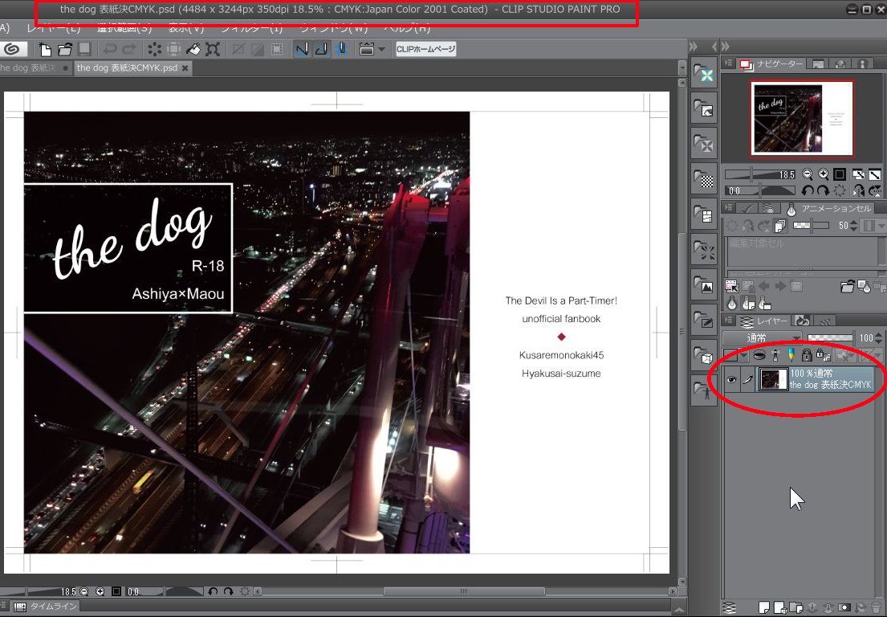Close the 'the dog 表紙決CMYK.psd' tab
The height and width of the screenshot is (617, 887).
185,68
